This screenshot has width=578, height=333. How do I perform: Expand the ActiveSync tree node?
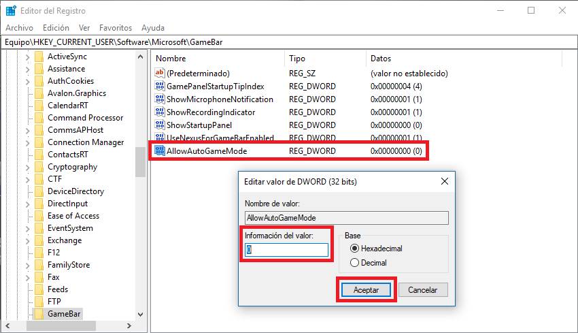[x=27, y=57]
